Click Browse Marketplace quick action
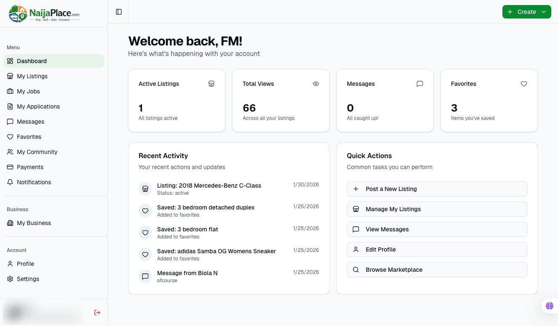This screenshot has width=558, height=326. [x=437, y=270]
